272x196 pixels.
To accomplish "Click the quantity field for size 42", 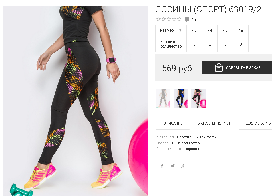I will coord(194,44).
